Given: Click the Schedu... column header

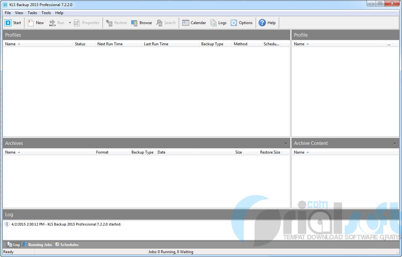Looking at the screenshot, I should click(x=272, y=44).
